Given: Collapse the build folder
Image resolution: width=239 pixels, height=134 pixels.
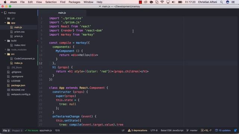Looking at the screenshot, I should click(x=5, y=41).
